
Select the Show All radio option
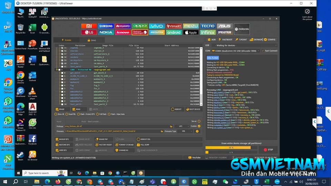(59, 114)
